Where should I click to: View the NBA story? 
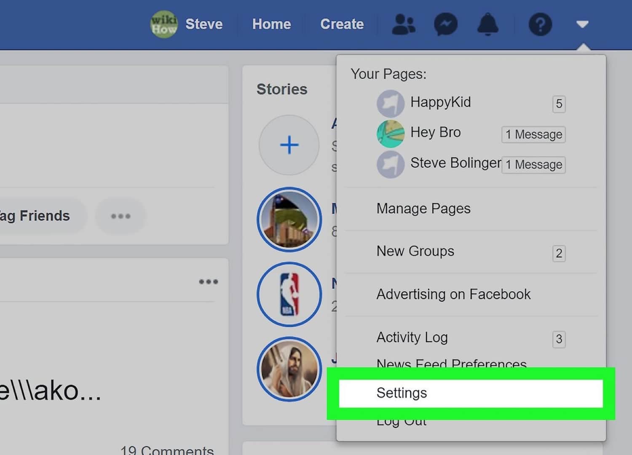coord(289,294)
